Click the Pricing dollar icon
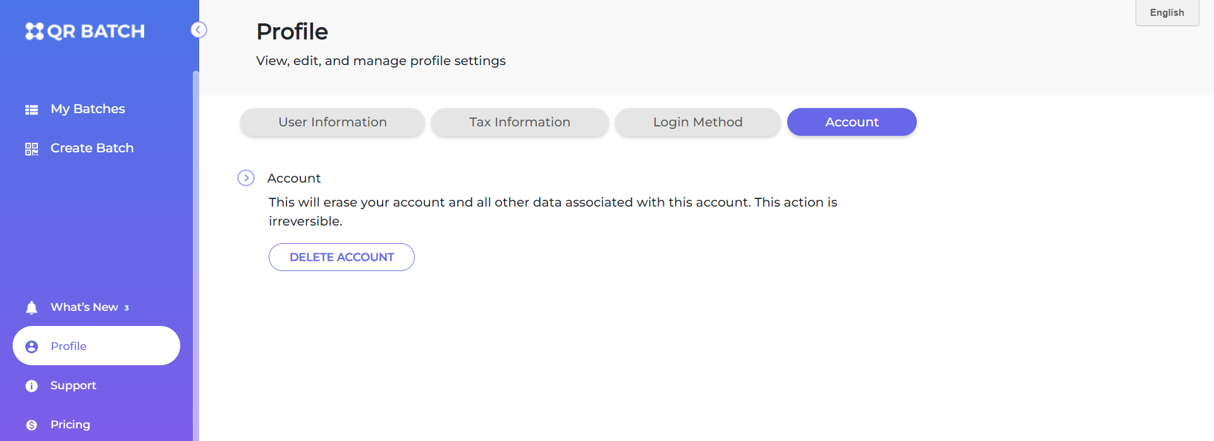 point(32,425)
